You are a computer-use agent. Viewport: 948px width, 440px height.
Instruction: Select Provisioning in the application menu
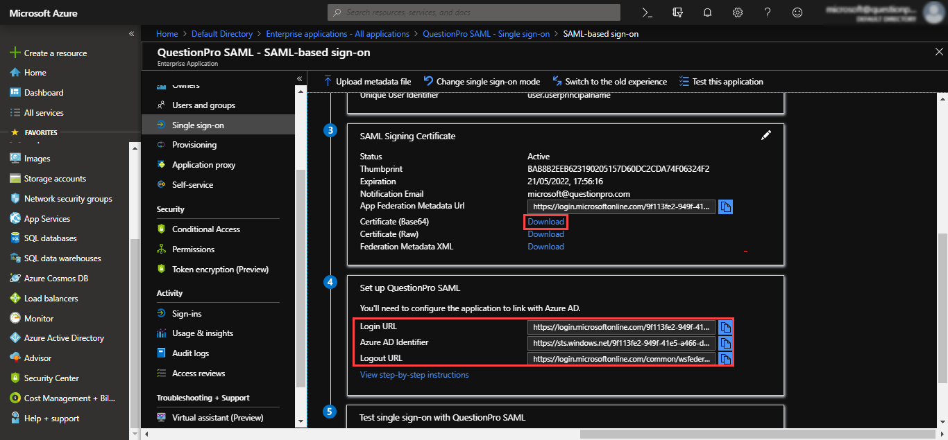coord(194,145)
